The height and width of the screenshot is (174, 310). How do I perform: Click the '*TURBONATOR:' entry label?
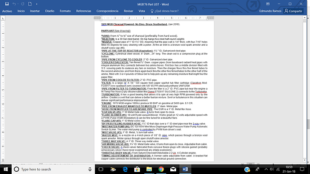111,95
